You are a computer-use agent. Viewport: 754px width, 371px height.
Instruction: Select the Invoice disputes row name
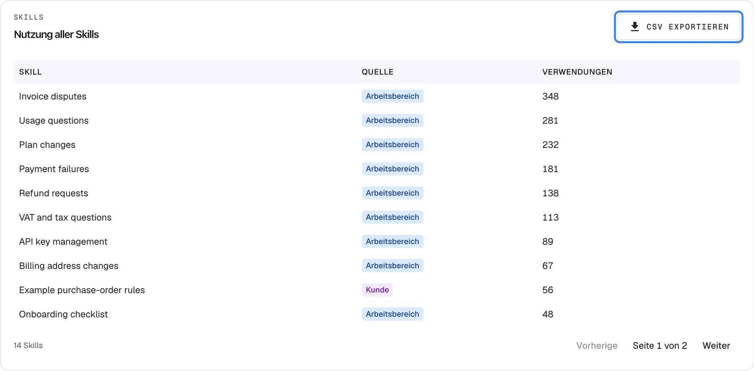pos(53,96)
